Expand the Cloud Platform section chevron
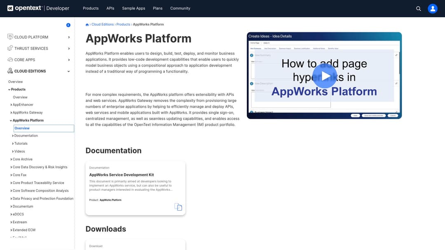Screen dimensions: 445x250 69,37
